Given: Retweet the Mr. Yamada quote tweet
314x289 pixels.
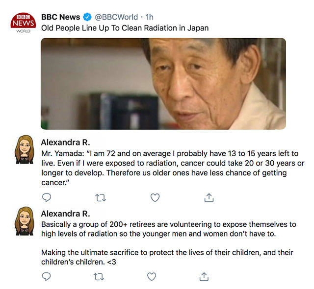Looking at the screenshot, I should click(x=100, y=197).
